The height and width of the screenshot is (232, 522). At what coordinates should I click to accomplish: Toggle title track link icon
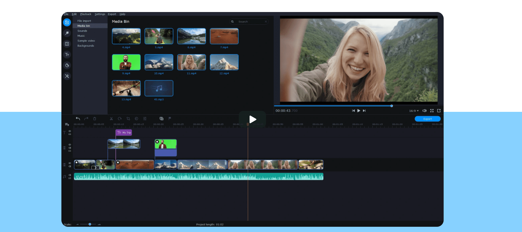(x=70, y=134)
